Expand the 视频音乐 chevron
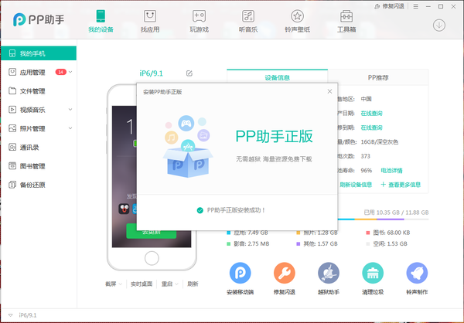 click(x=70, y=110)
